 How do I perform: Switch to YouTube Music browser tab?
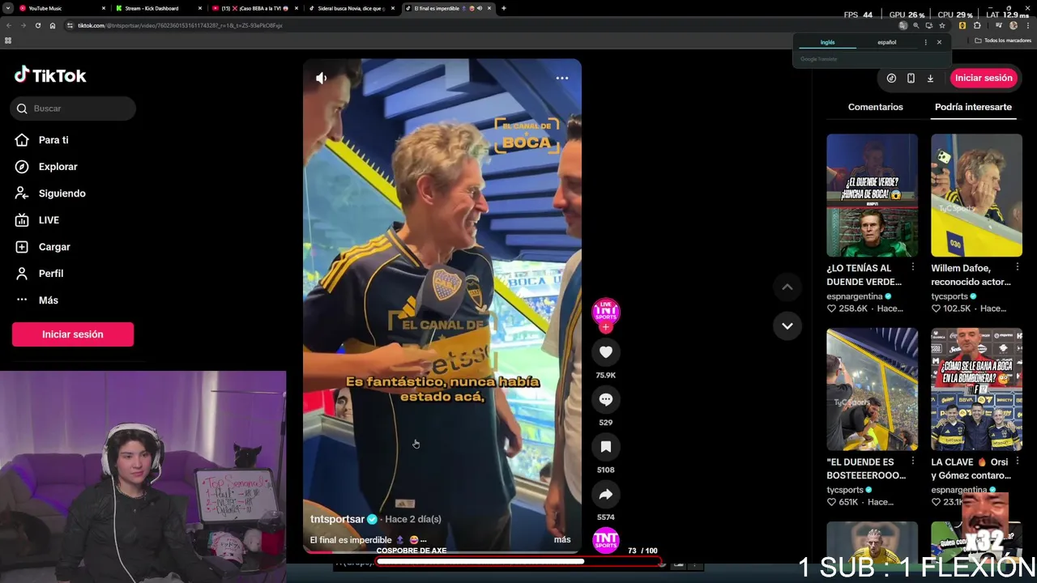click(61, 8)
